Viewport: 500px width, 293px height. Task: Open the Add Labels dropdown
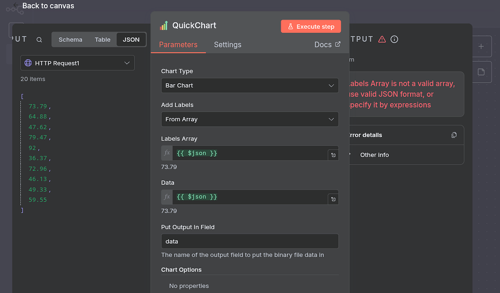tap(250, 119)
